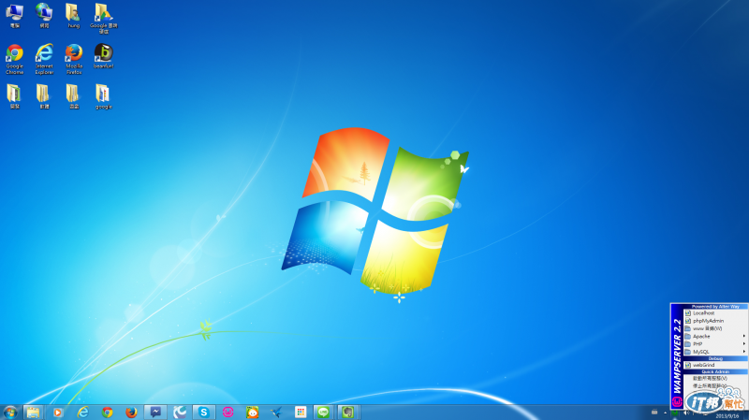Click the blue bird taskbar icon
The image size is (749, 420).
point(276,413)
